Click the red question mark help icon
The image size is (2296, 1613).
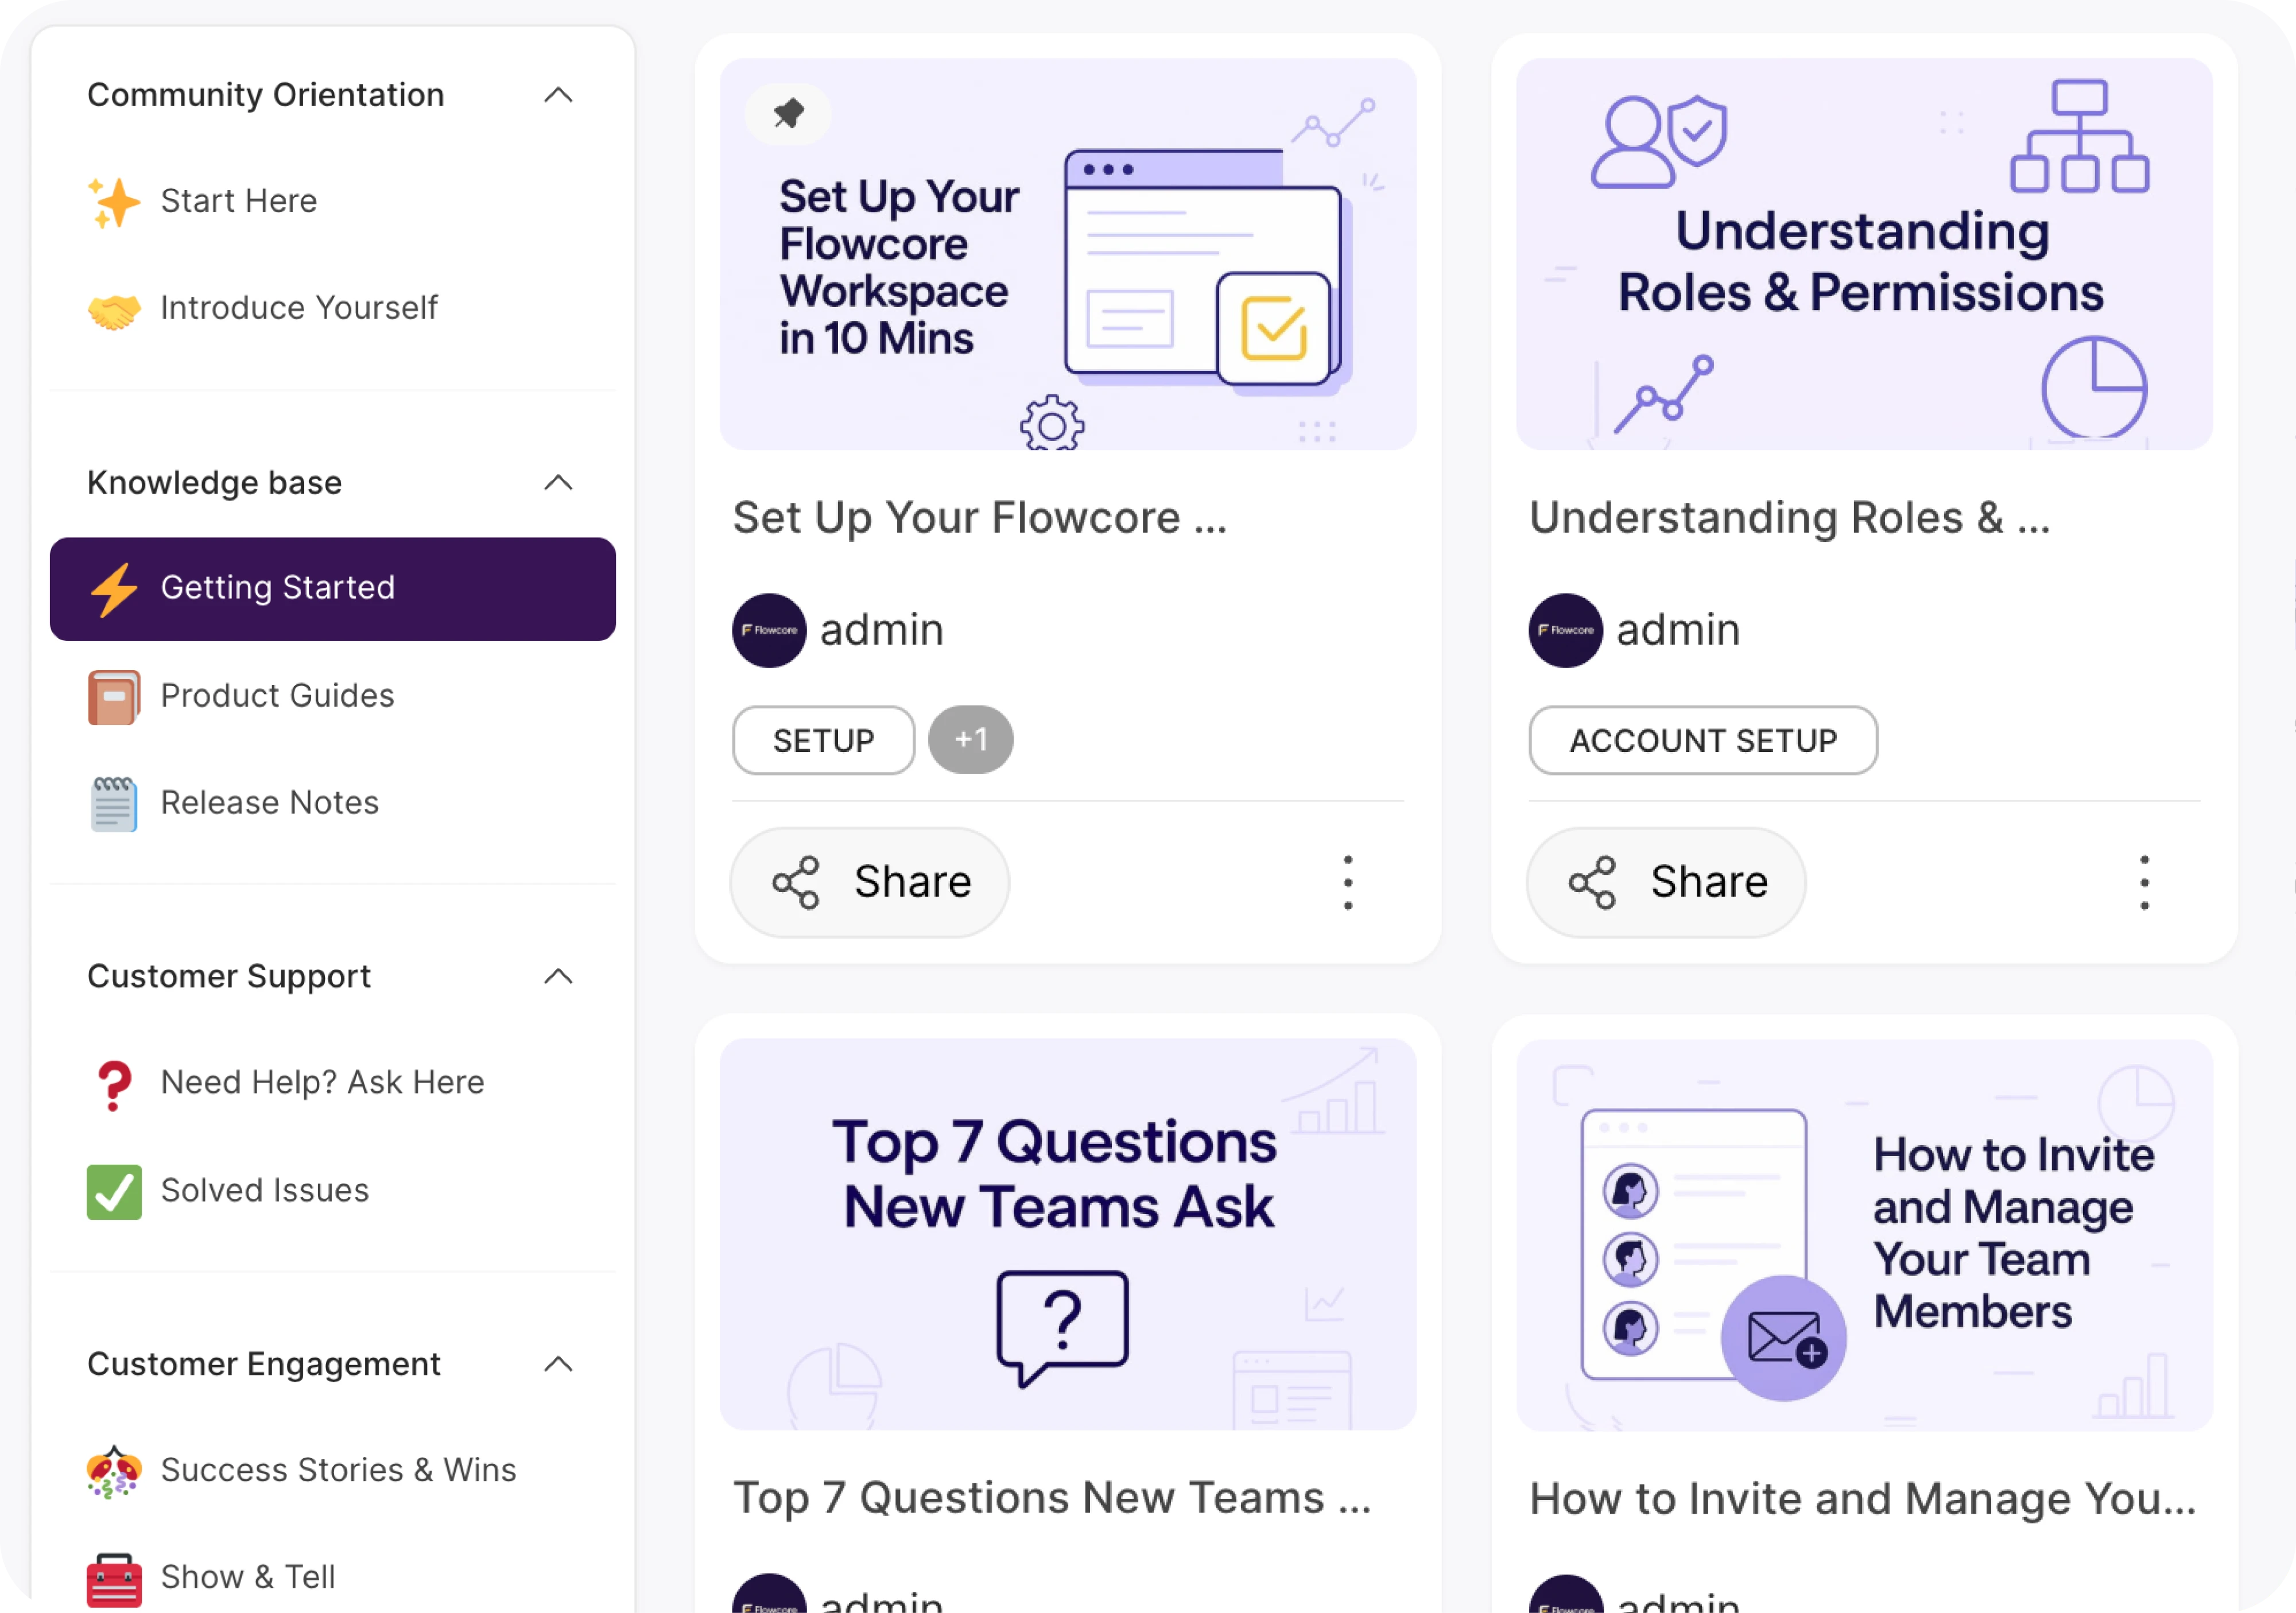tap(113, 1083)
